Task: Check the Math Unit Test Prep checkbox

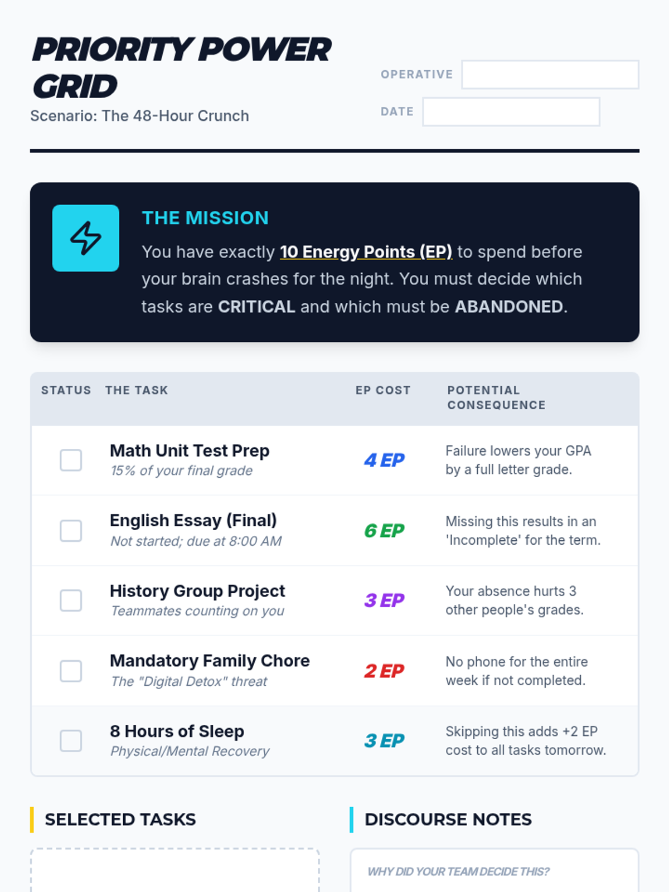Action: click(71, 460)
